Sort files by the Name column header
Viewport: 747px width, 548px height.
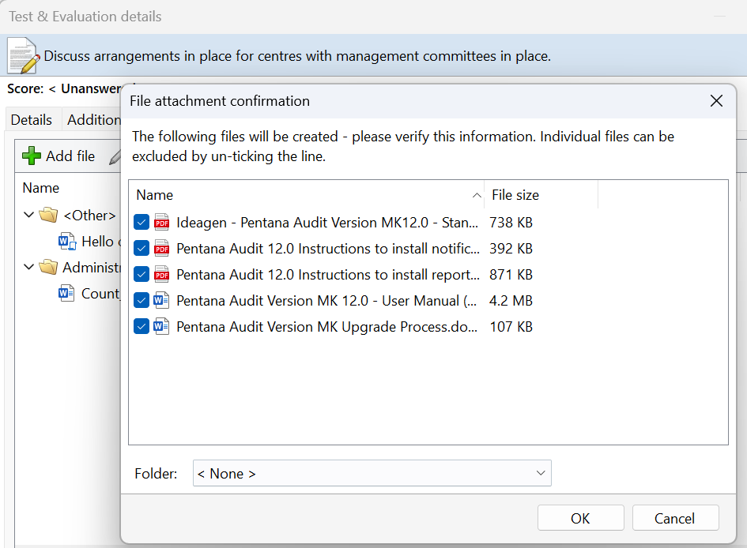[x=307, y=195]
